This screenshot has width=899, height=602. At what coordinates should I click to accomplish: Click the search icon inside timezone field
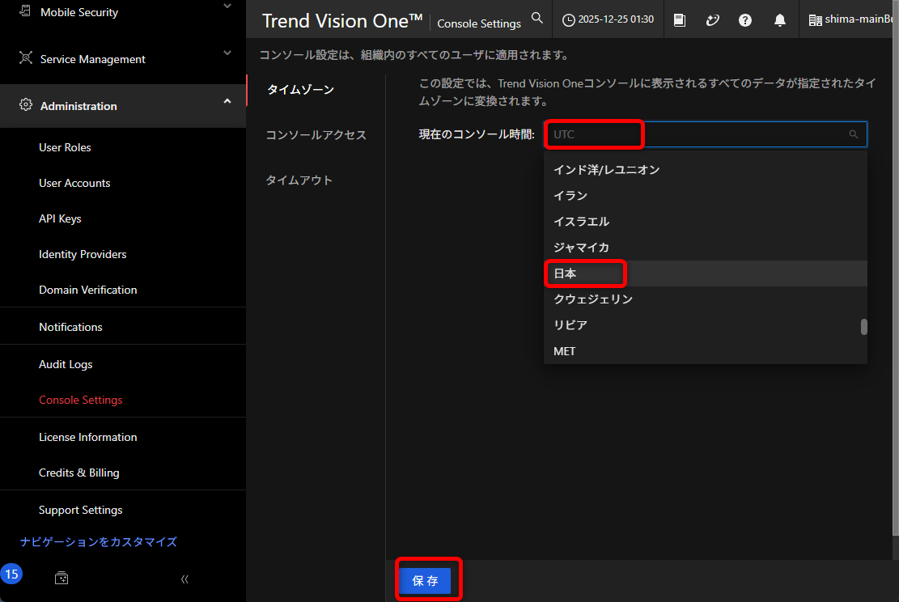853,134
